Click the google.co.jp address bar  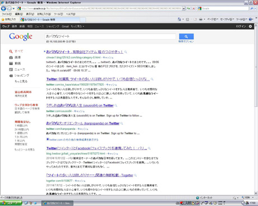[x=101, y=8]
